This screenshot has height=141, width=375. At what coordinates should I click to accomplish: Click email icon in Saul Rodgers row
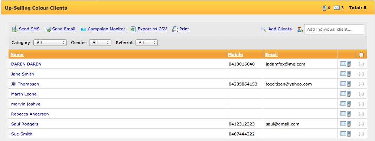click(x=343, y=124)
